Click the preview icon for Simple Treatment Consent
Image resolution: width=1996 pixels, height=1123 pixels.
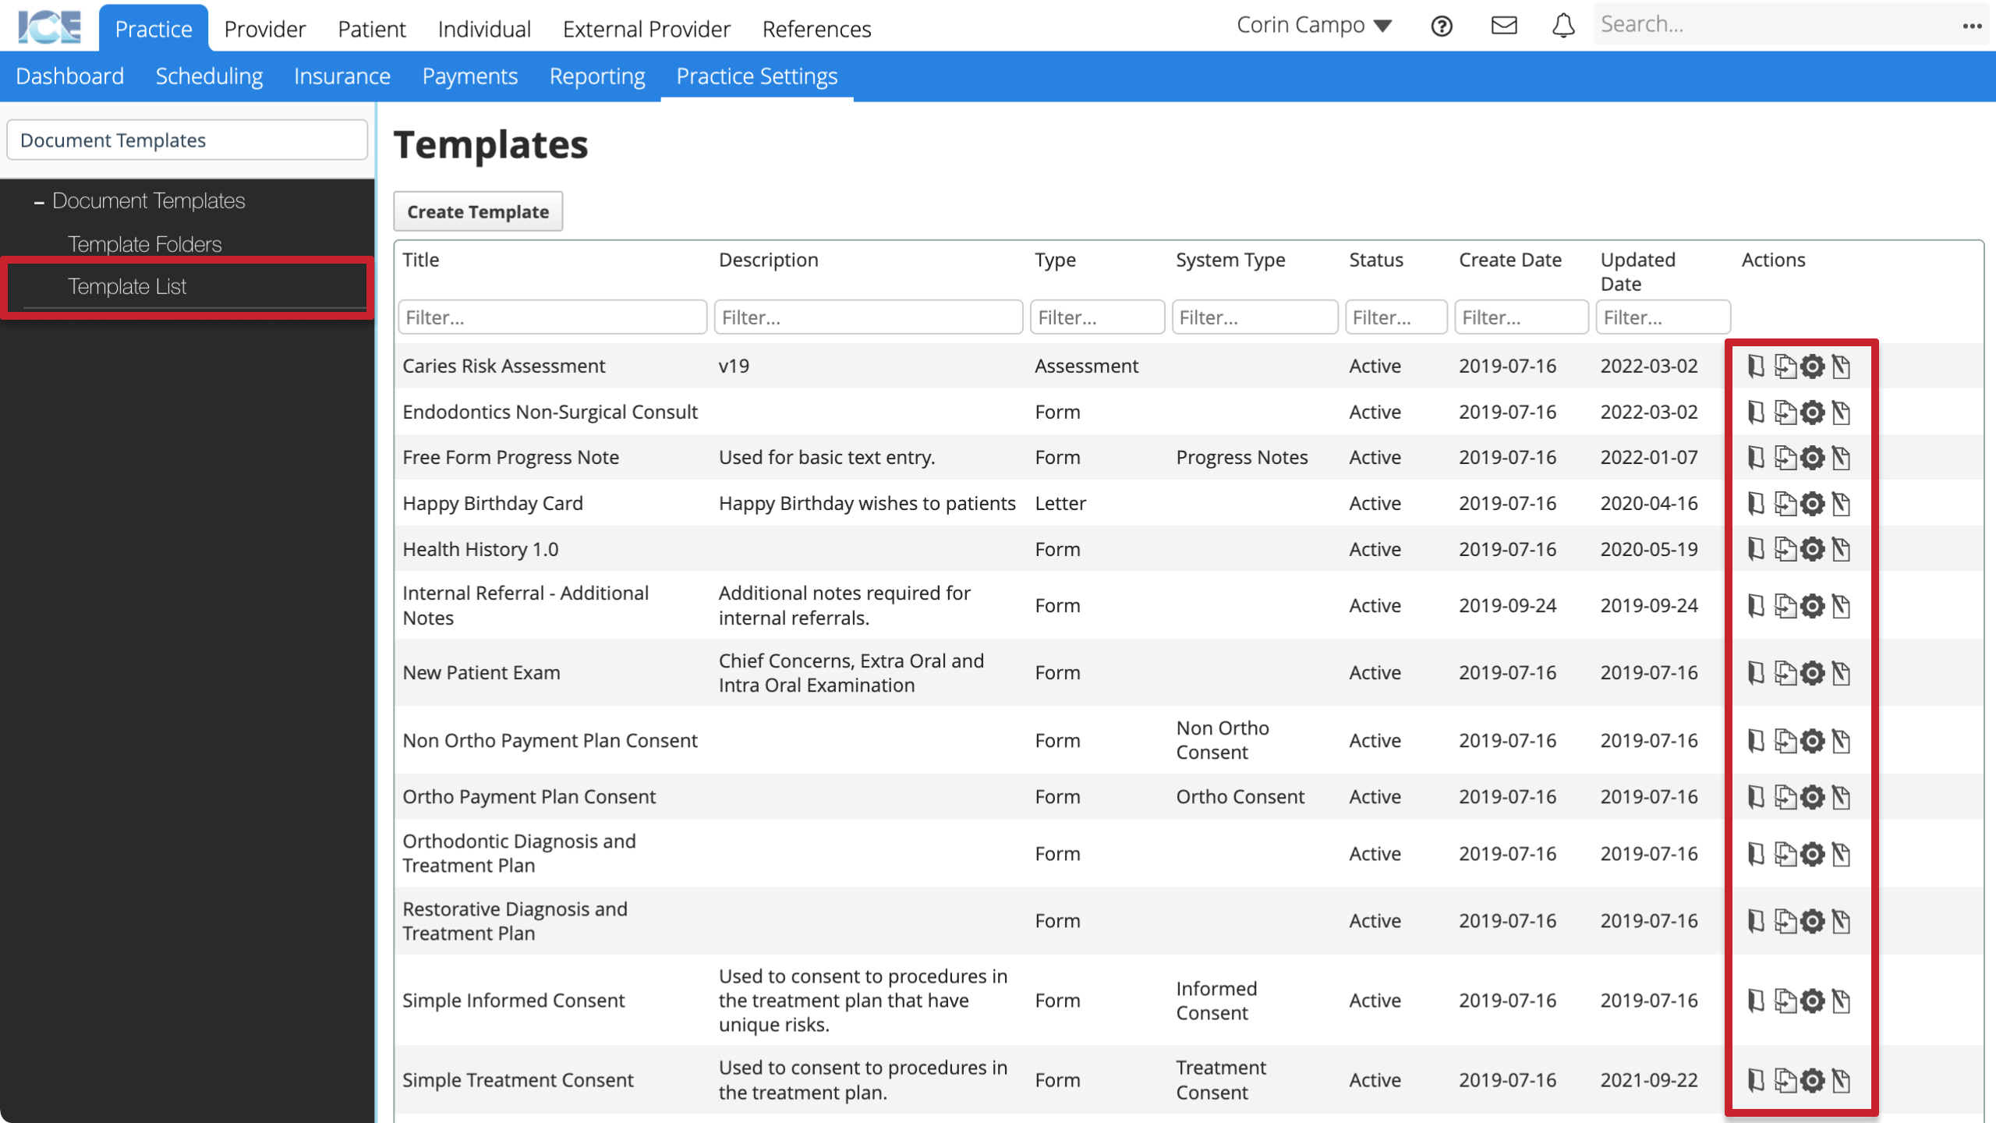tap(1756, 1079)
